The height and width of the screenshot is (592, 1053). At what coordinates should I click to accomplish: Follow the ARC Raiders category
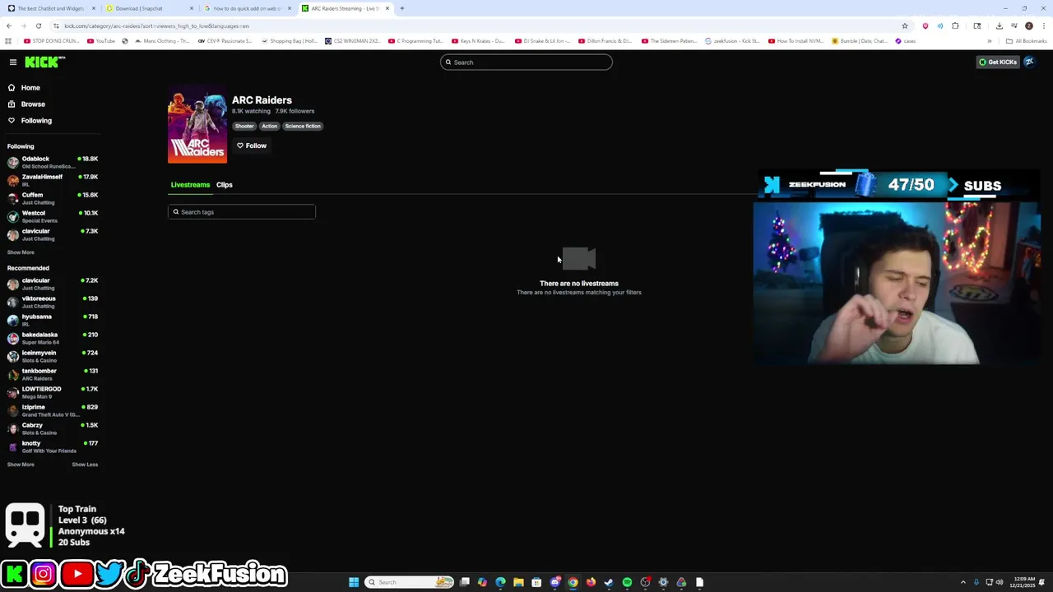point(252,146)
